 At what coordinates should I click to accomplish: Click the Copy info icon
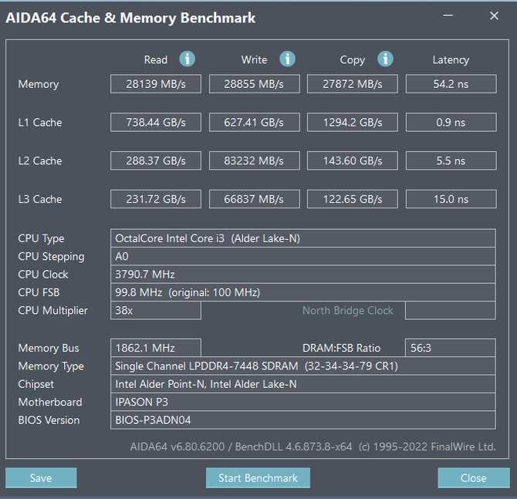[x=385, y=59]
